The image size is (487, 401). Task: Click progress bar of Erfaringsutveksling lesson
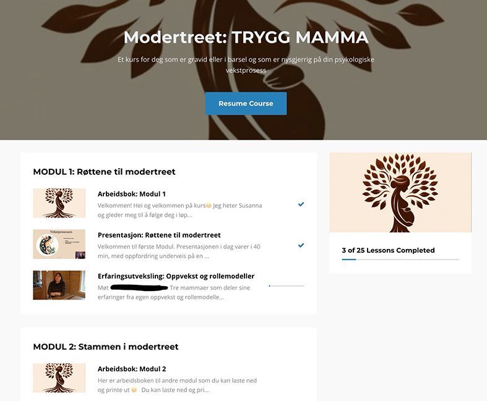point(287,286)
